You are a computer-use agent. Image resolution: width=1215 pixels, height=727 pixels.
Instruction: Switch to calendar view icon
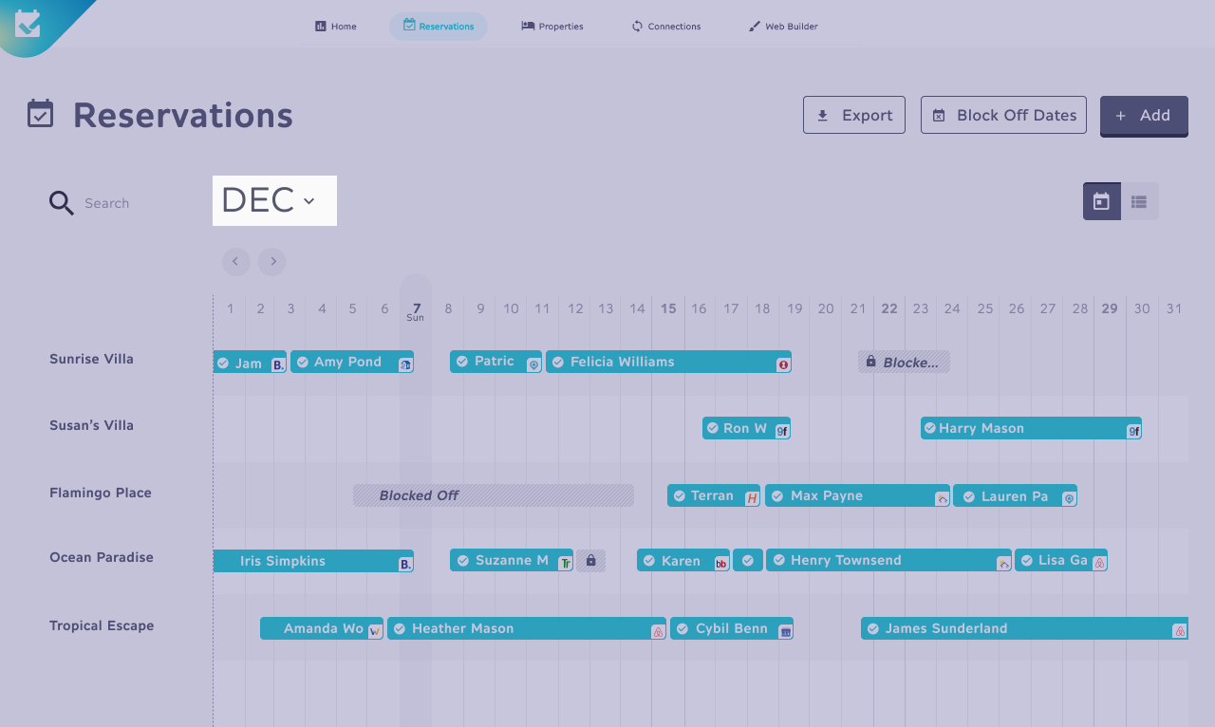1101,201
